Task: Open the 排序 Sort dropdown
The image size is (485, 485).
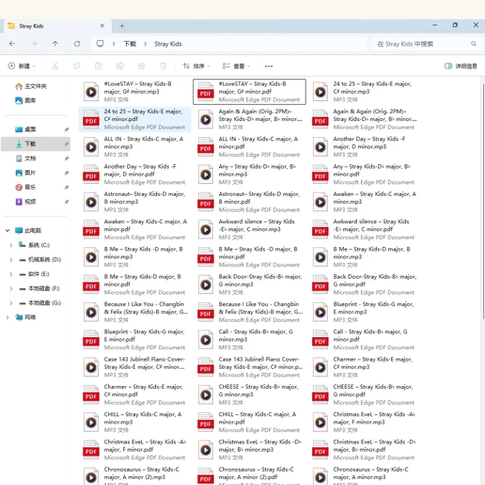Action: click(196, 66)
